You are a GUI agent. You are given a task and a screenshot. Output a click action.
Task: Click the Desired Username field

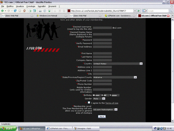tap(102, 28)
